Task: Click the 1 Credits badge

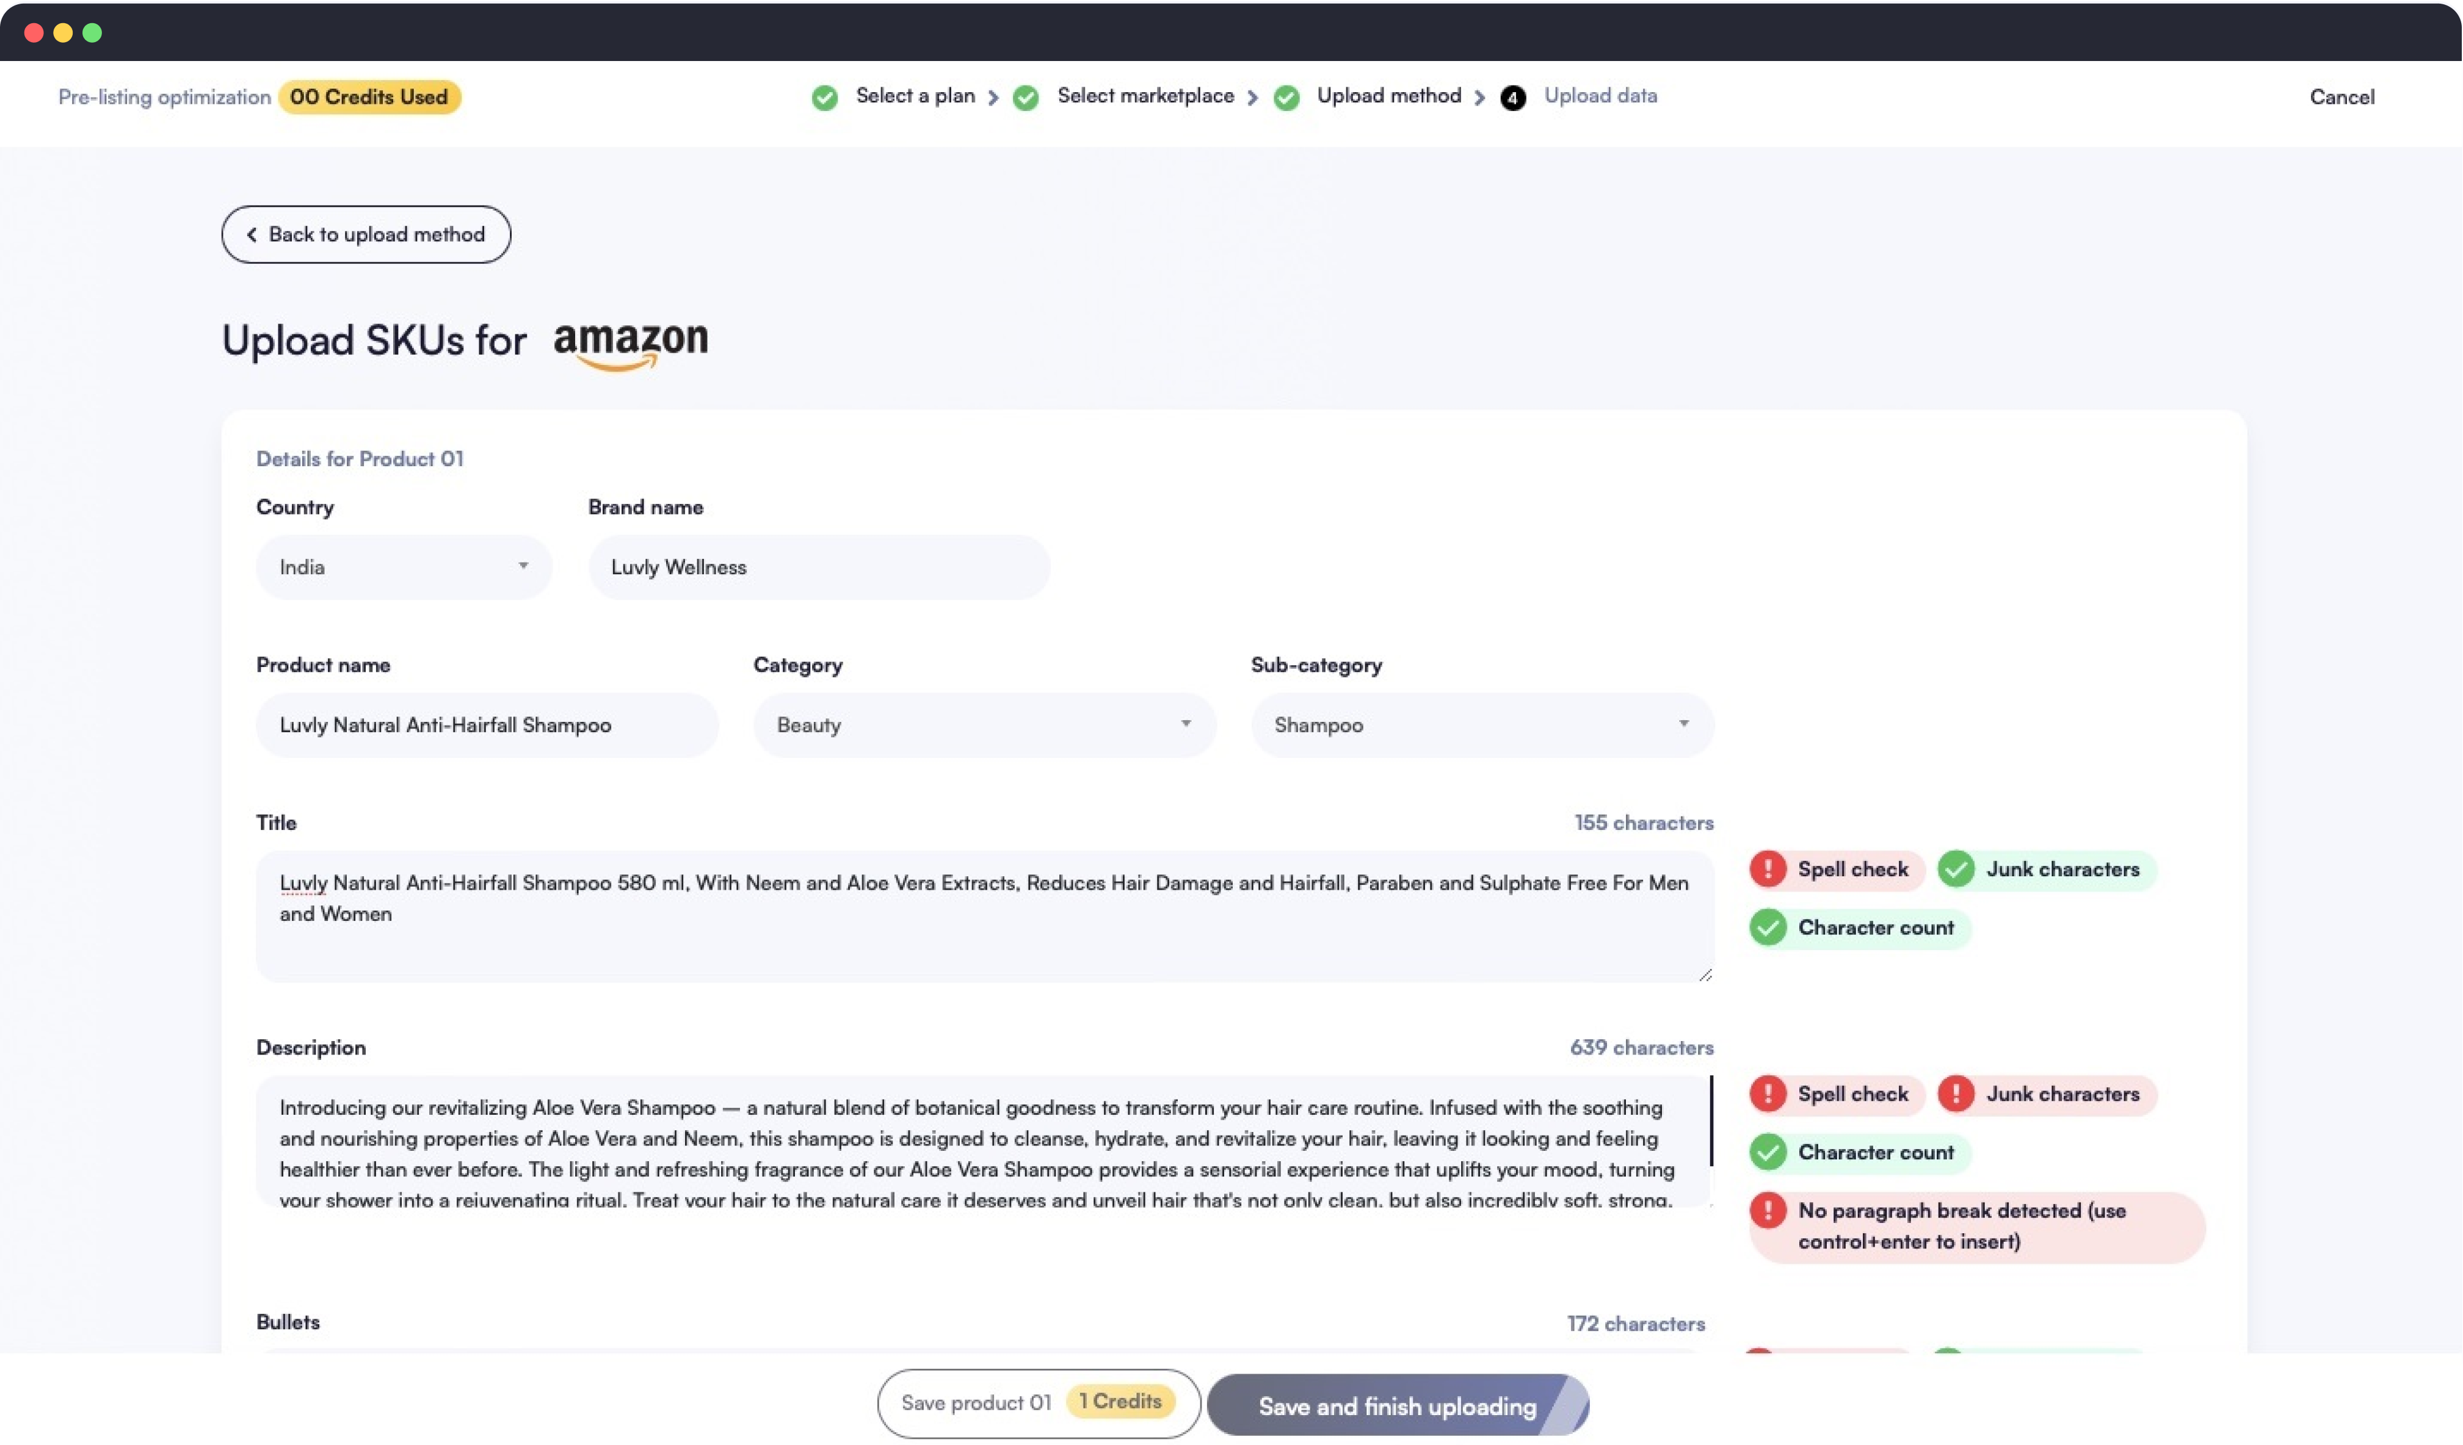Action: coord(1120,1401)
